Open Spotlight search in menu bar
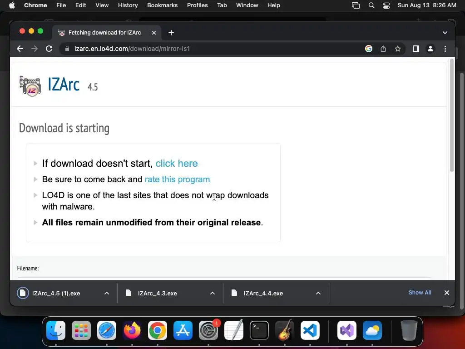465x349 pixels. (371, 5)
